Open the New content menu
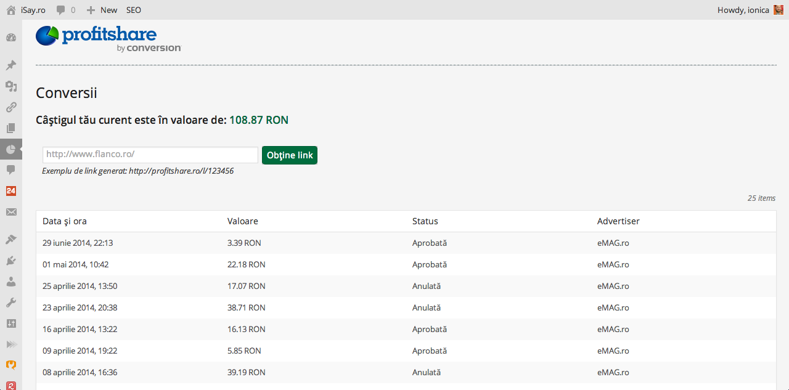 click(102, 10)
